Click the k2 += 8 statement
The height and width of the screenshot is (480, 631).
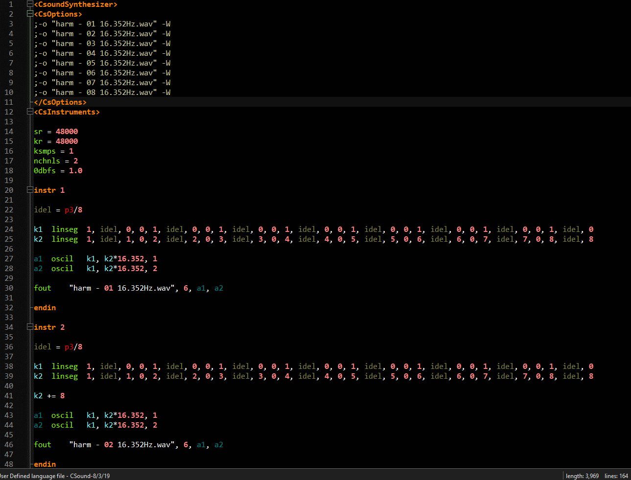click(x=49, y=396)
